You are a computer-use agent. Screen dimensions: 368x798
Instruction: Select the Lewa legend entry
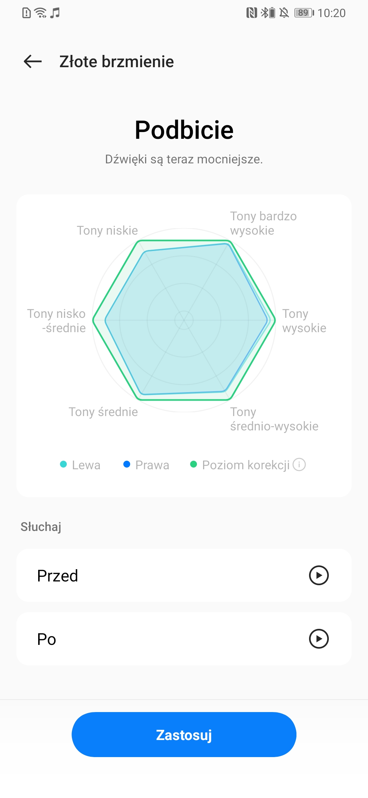(x=80, y=465)
